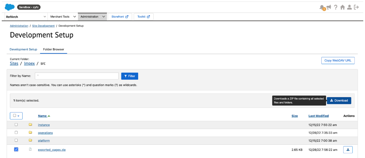Click the logout arrow icon
365x158 pixels.
(x=357, y=7)
